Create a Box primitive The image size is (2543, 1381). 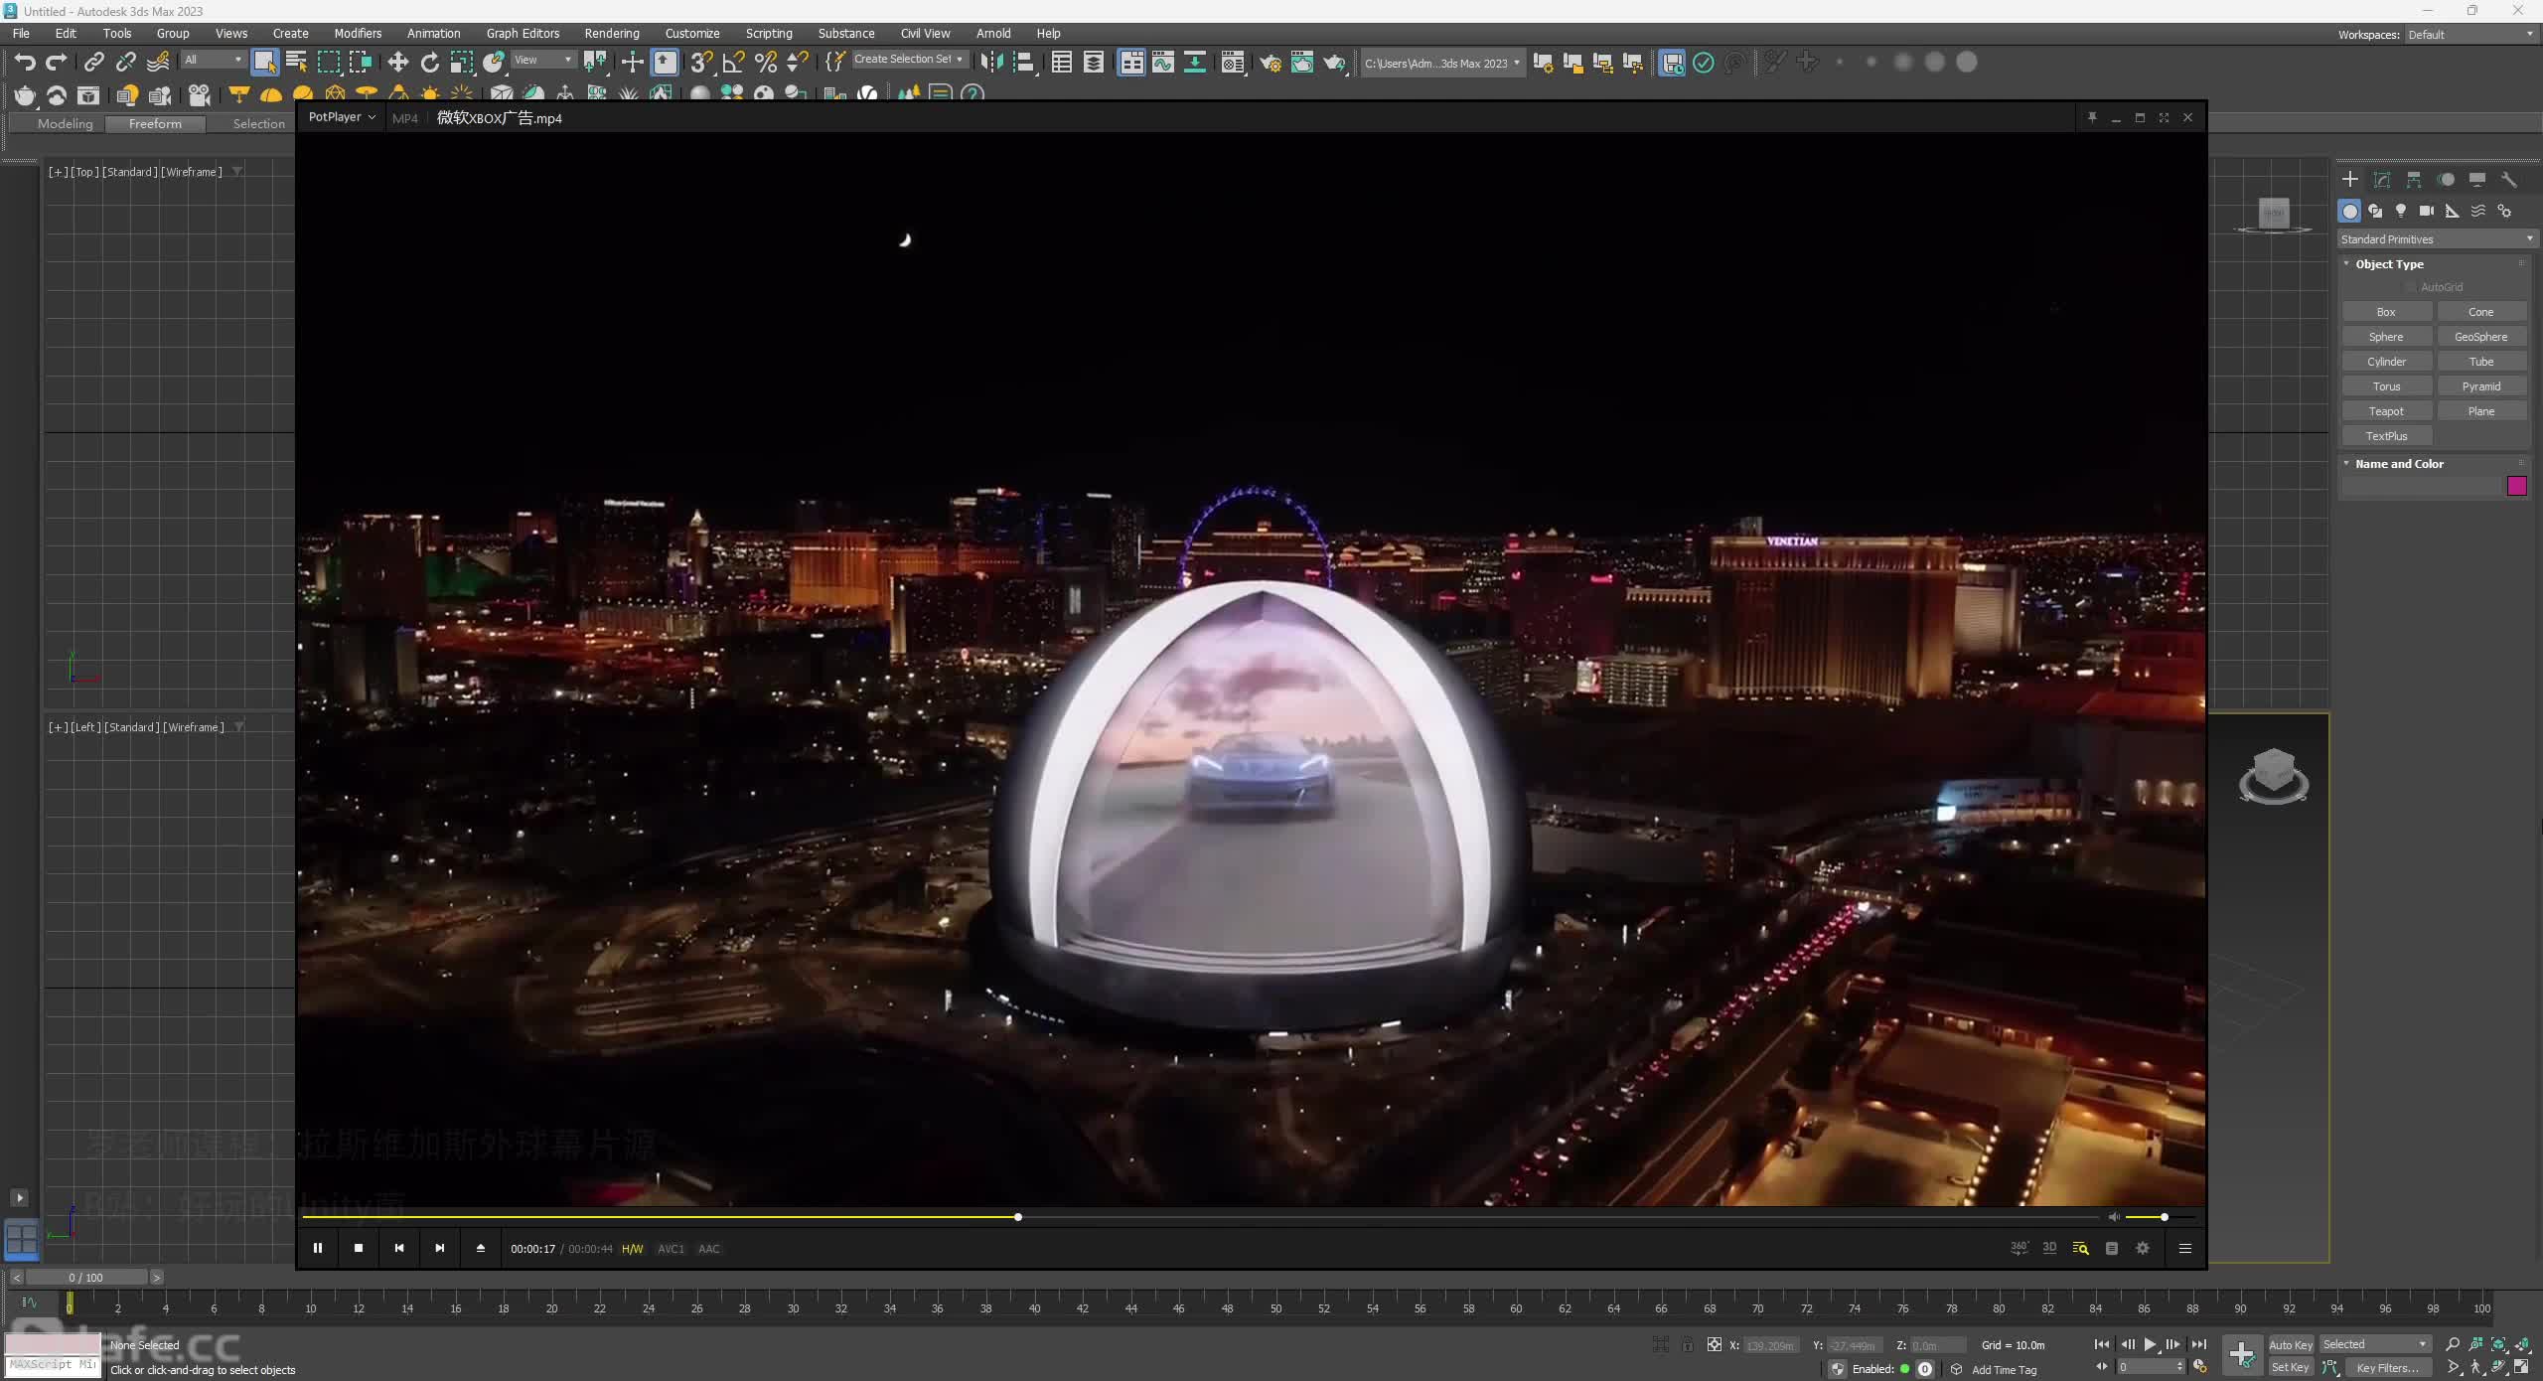click(2386, 312)
